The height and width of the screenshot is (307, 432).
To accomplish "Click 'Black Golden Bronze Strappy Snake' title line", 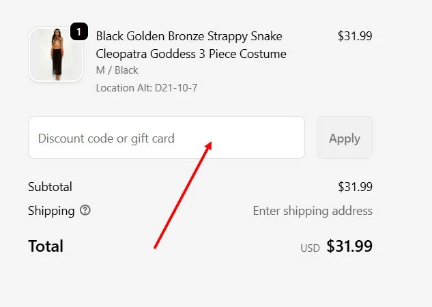I will (x=189, y=36).
